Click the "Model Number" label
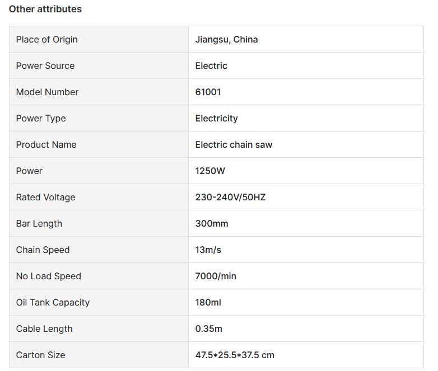 [47, 92]
